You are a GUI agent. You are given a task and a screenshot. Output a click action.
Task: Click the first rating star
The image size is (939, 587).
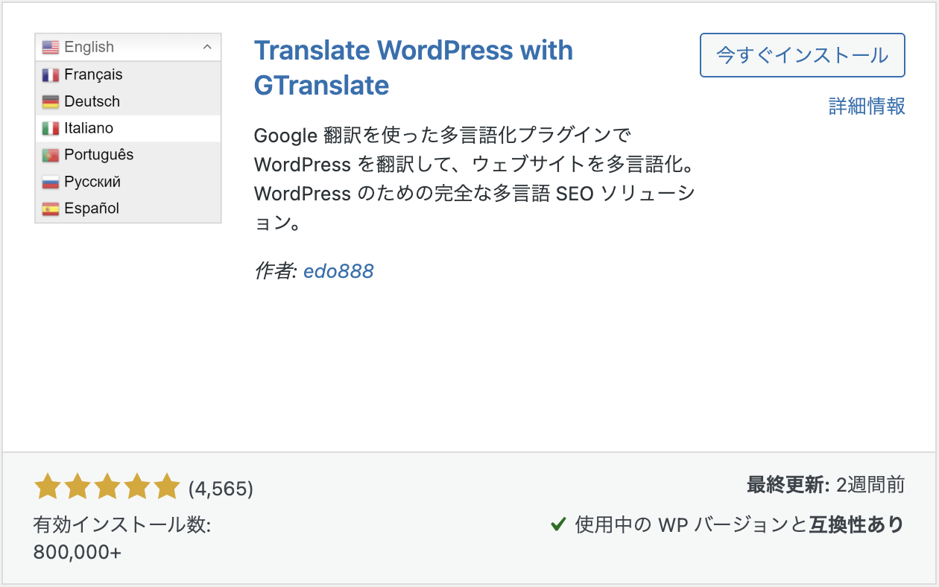(48, 486)
